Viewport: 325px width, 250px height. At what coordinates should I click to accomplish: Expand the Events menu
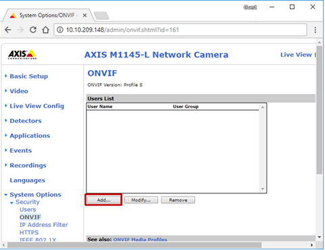[x=20, y=151]
